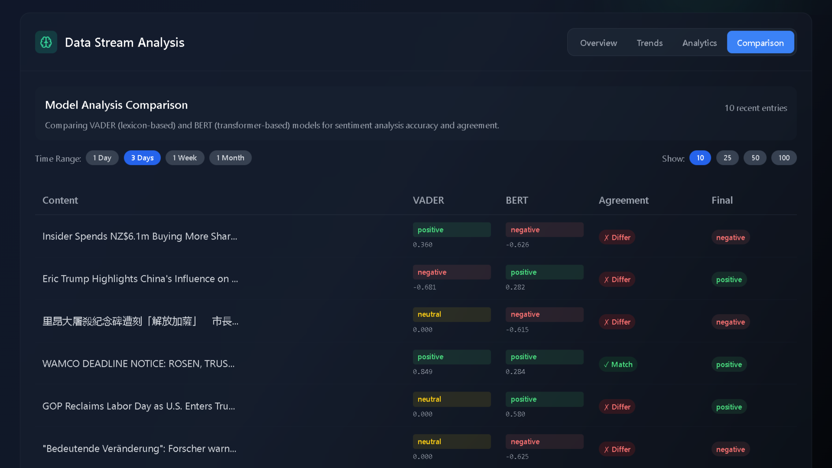
Task: Click the BERT score -0.626
Action: tap(517, 245)
